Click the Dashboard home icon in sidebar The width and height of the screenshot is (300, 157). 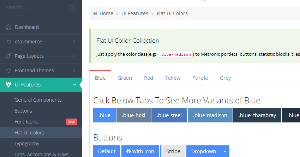click(8, 27)
